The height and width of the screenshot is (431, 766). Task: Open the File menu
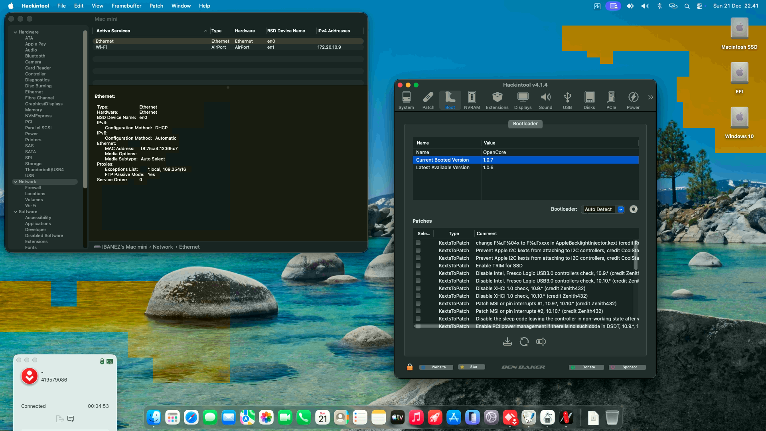coord(61,6)
